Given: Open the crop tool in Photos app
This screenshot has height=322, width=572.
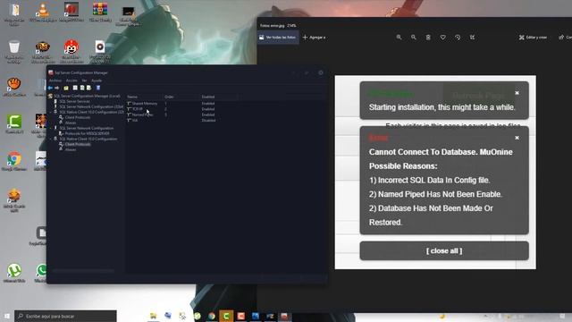Looking at the screenshot, I should tap(473, 38).
